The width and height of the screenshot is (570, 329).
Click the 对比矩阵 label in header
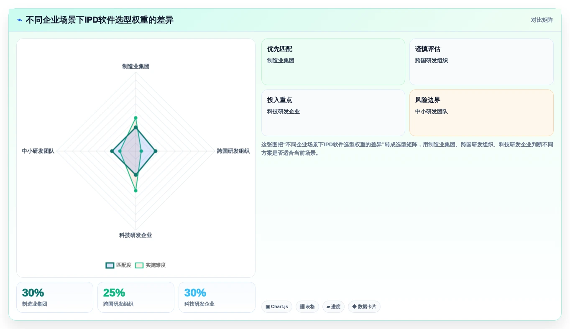click(542, 20)
